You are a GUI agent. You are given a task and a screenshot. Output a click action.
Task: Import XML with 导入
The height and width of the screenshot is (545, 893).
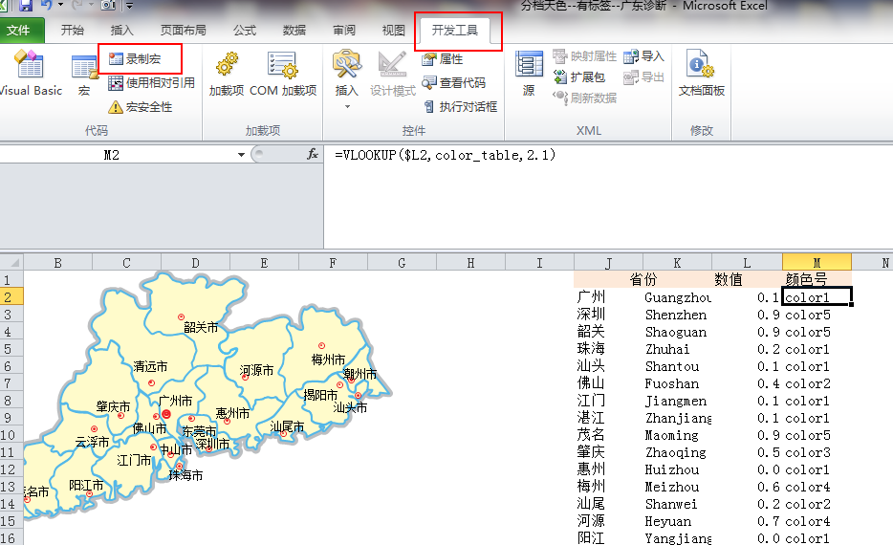click(x=643, y=55)
